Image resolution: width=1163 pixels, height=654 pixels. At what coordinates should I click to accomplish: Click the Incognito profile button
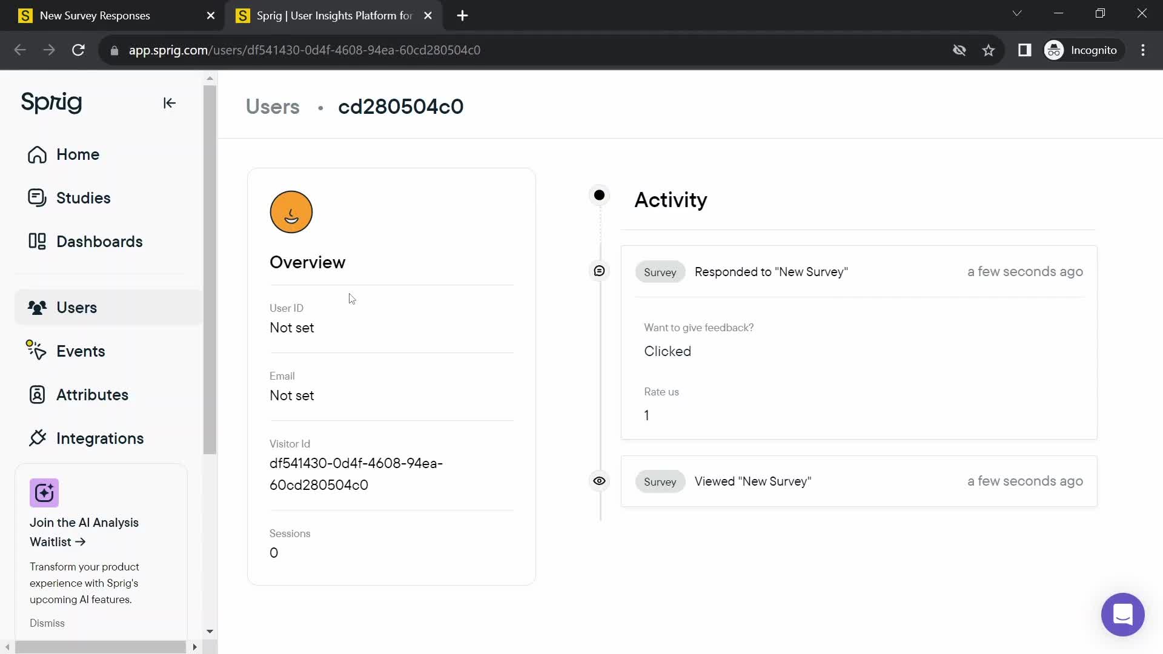click(x=1082, y=50)
